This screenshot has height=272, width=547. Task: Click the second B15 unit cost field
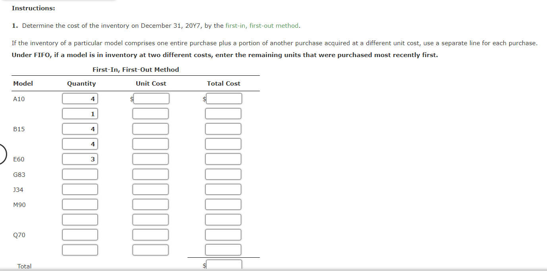click(x=151, y=144)
